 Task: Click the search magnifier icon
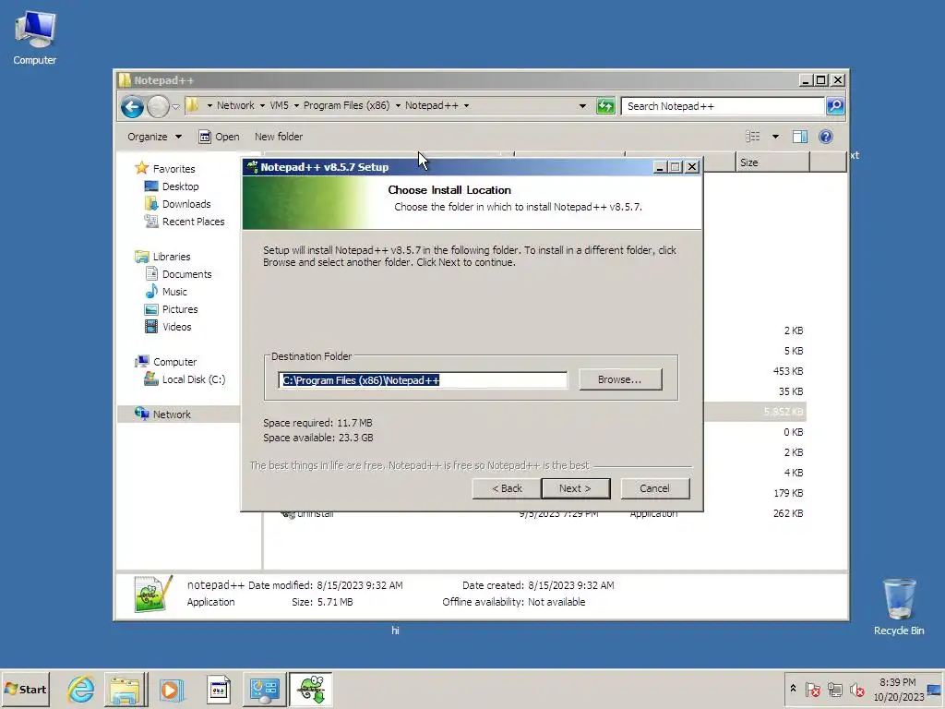tap(835, 106)
